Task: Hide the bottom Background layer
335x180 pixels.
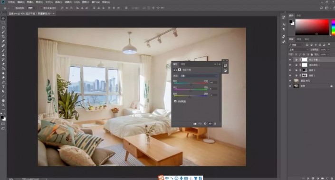Action: pyautogui.click(x=290, y=86)
